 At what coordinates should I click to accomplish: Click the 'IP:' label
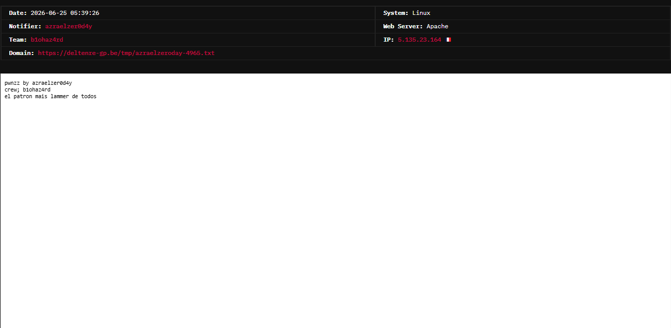coord(389,40)
